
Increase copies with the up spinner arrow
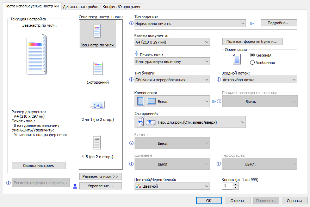(236, 184)
